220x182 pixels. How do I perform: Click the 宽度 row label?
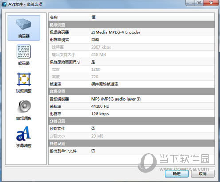coord(56,69)
